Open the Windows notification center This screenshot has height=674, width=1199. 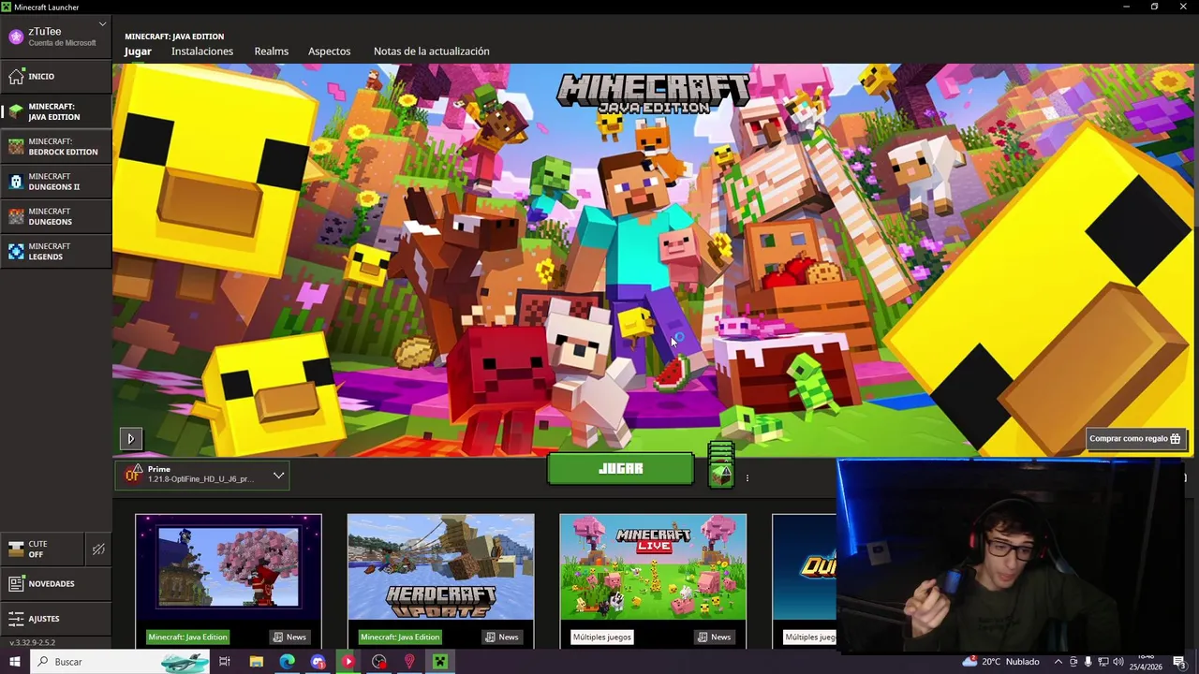coord(1179,662)
